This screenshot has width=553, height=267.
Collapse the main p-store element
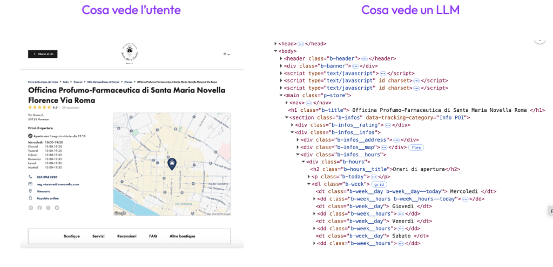click(282, 95)
